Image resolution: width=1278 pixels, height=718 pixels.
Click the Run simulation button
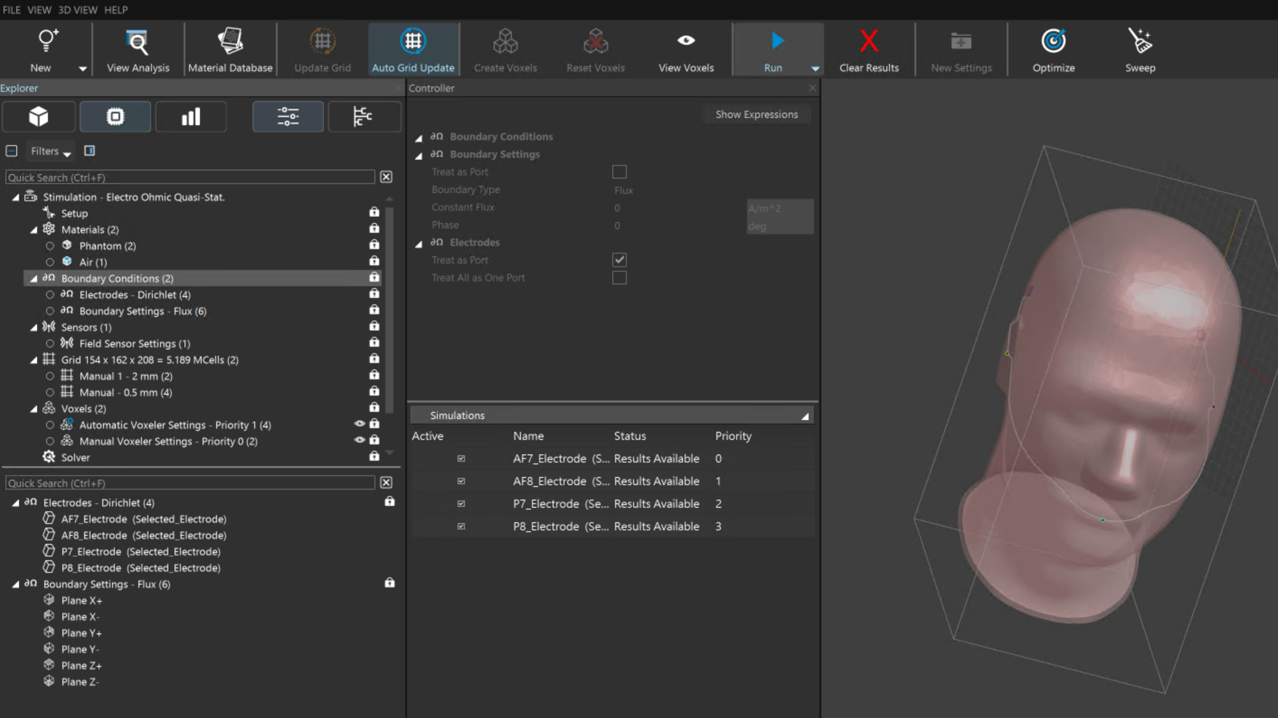773,50
